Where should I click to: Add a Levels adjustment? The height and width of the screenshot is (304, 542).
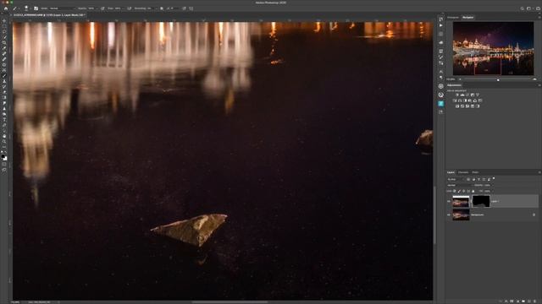[462, 95]
